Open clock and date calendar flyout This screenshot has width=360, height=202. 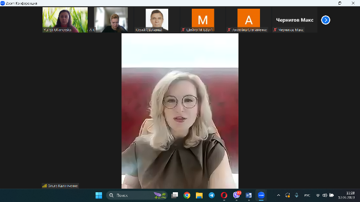[347, 195]
